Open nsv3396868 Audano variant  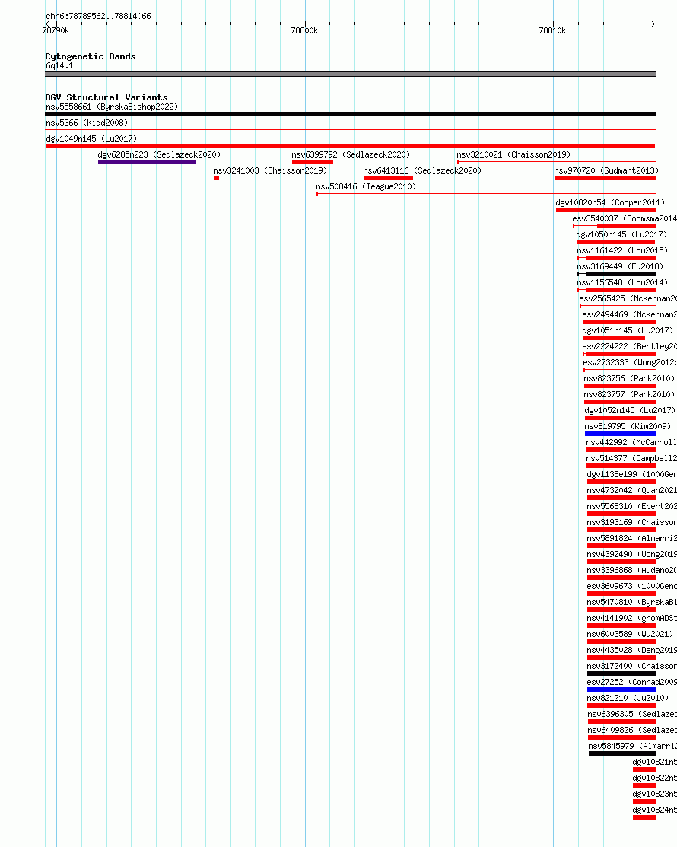click(x=631, y=571)
